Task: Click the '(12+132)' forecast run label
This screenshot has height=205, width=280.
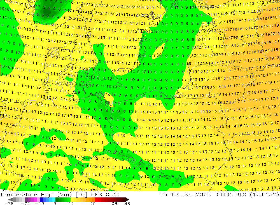Action: (264, 195)
